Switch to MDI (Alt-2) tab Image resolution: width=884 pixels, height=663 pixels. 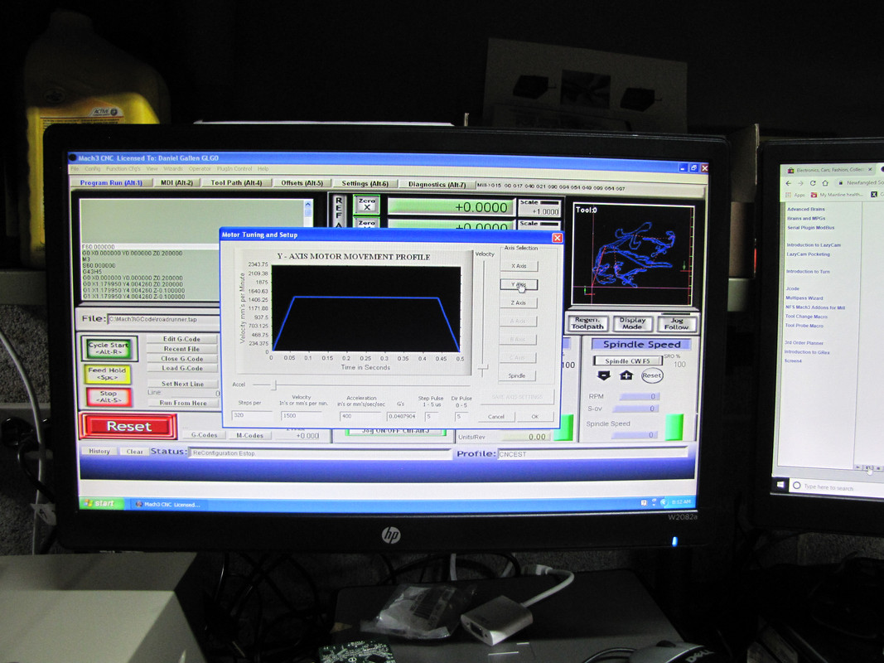tap(177, 182)
